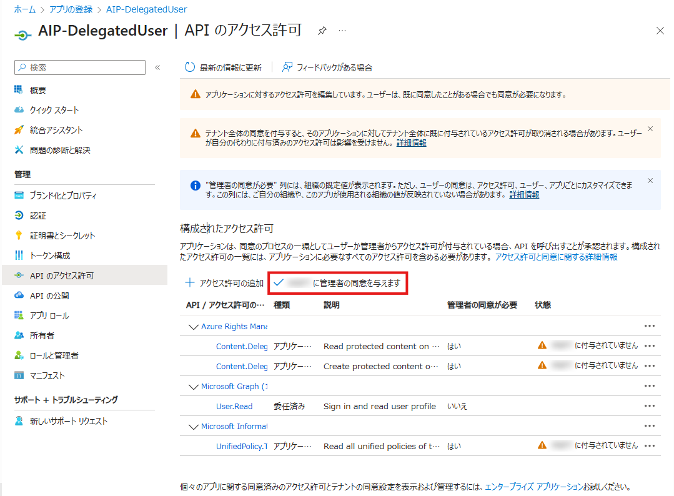Open ブランド化とプロパティ in the sidebar
Viewport: 674px width, 496px height.
click(x=62, y=196)
